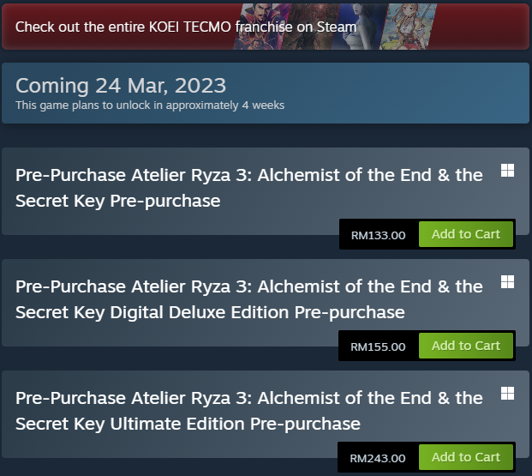This screenshot has height=476, width=532.
Task: Click the Coming 24 Mar, 2023 heading
Action: coord(121,86)
